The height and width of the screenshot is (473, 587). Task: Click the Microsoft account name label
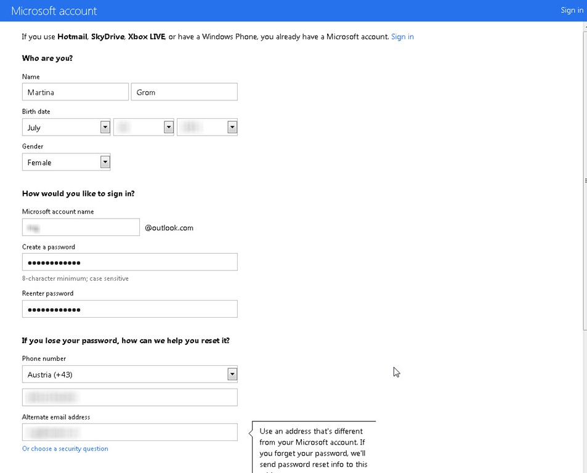[58, 211]
